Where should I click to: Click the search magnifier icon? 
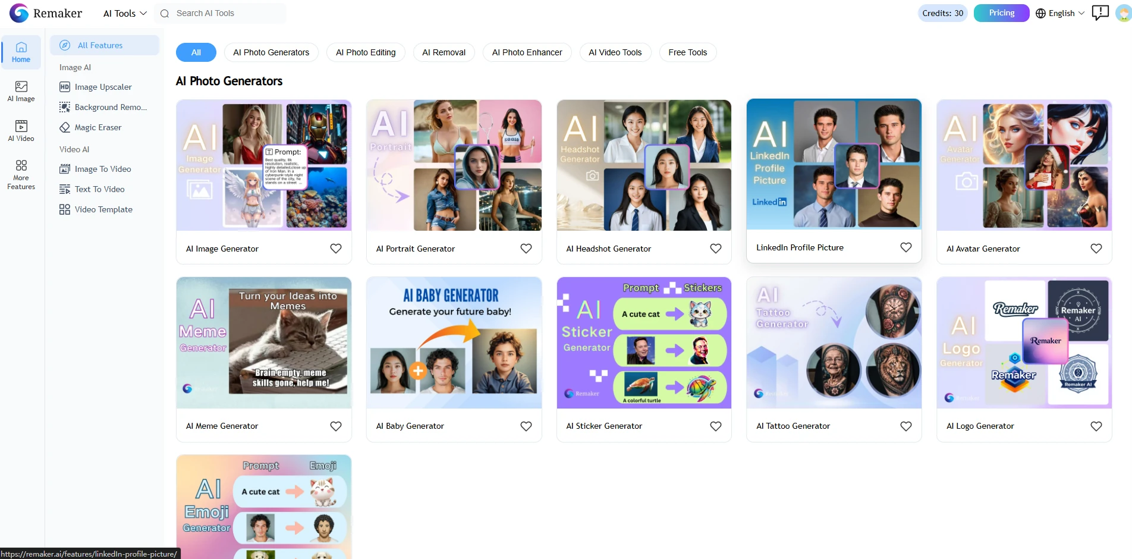tap(165, 13)
